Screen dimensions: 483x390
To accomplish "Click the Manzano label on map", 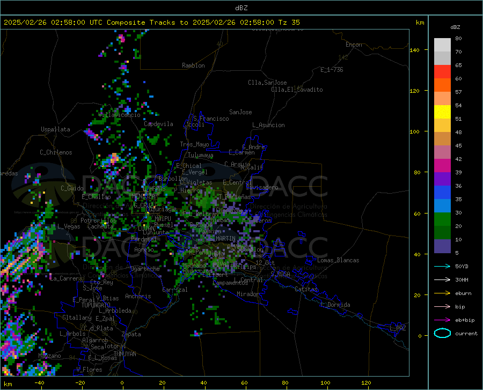I will tap(49, 356).
